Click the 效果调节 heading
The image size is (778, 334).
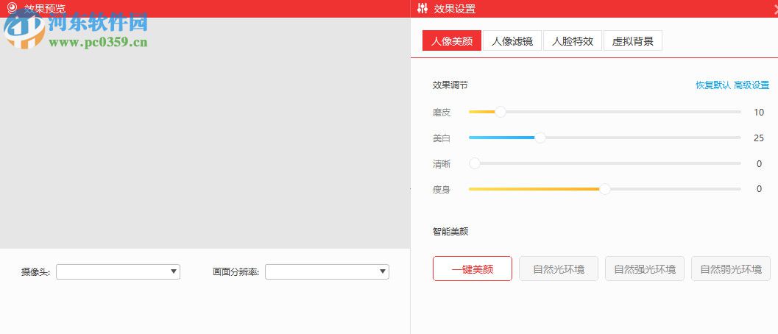450,85
